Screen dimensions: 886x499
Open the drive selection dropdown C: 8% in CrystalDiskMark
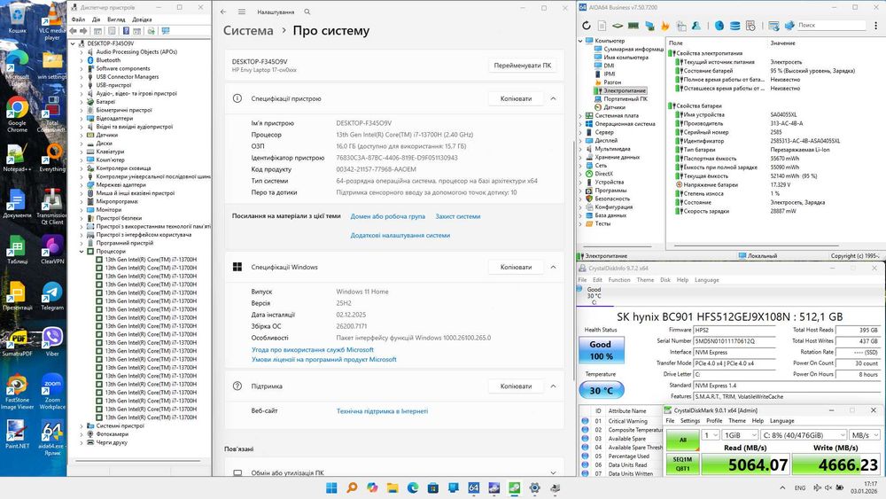click(x=804, y=435)
